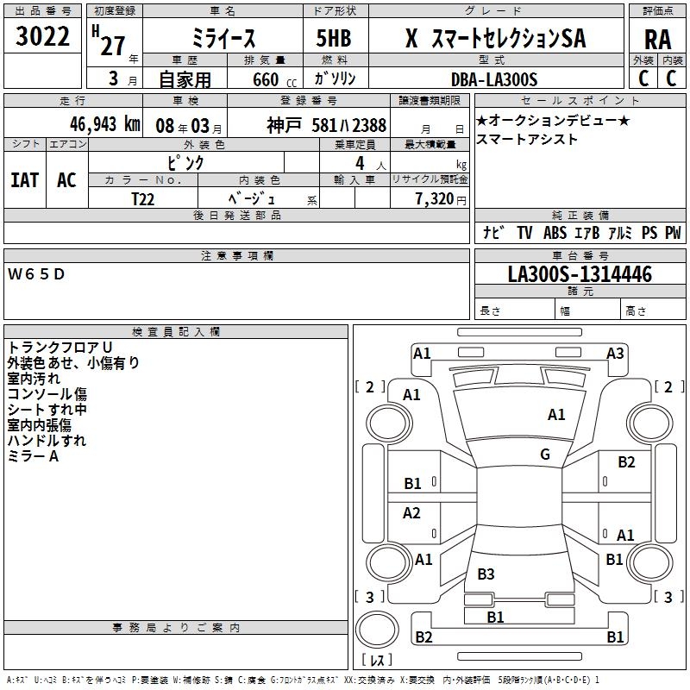Viewport: 690px width, 690px height.
Task: Select the ★オークションデビュー★ sales point
Action: pyautogui.click(x=553, y=120)
